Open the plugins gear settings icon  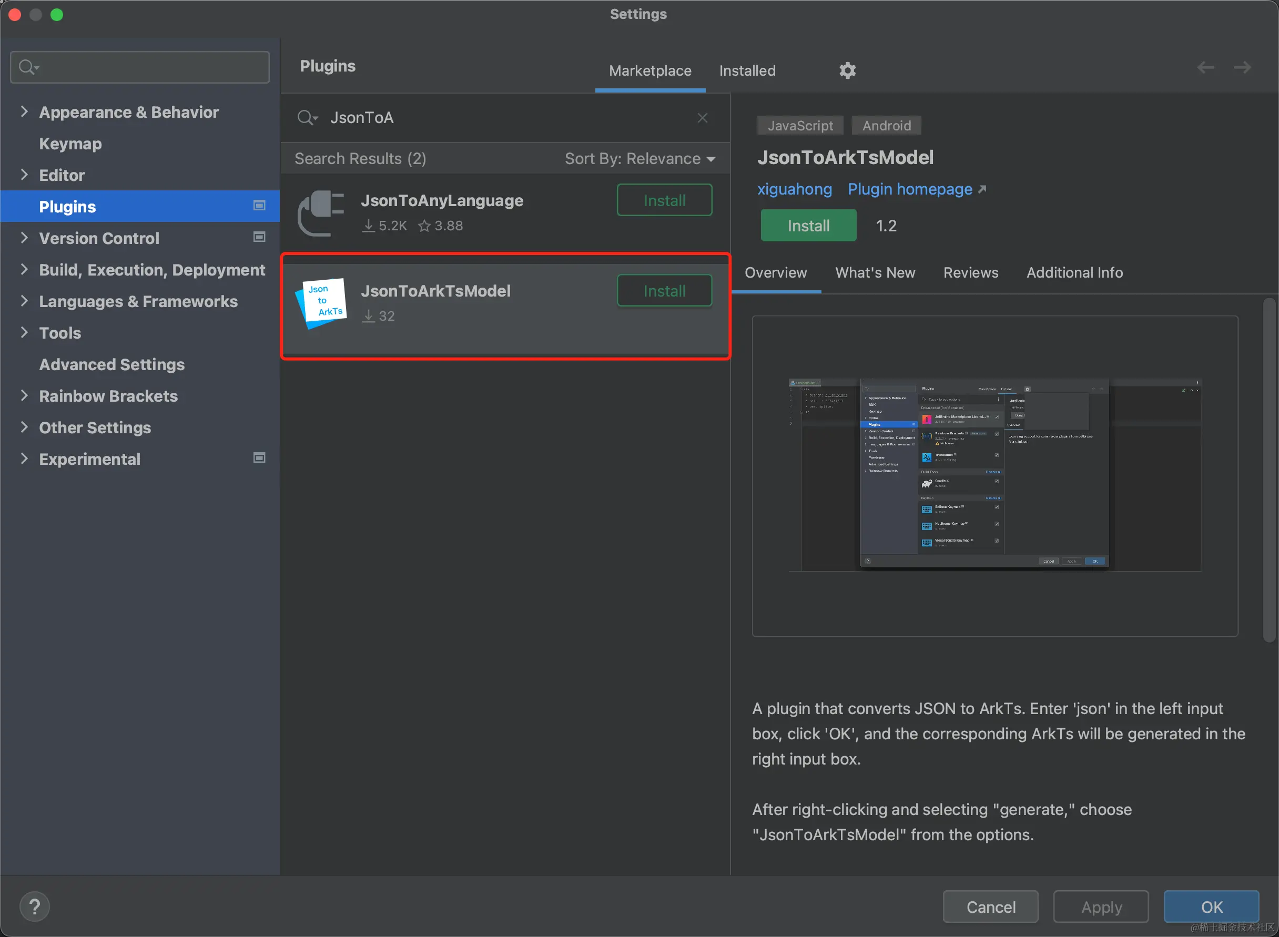click(x=847, y=70)
